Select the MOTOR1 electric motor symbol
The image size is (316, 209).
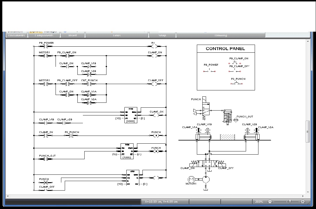click(191, 179)
